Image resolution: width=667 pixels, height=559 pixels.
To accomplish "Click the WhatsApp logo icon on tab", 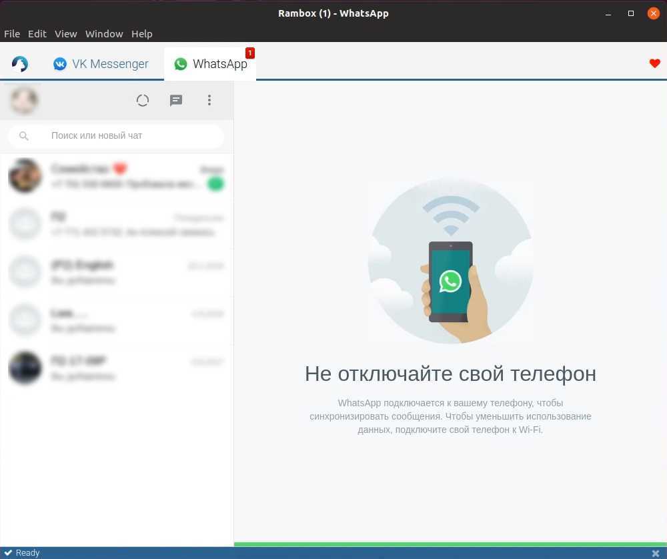I will (x=180, y=64).
